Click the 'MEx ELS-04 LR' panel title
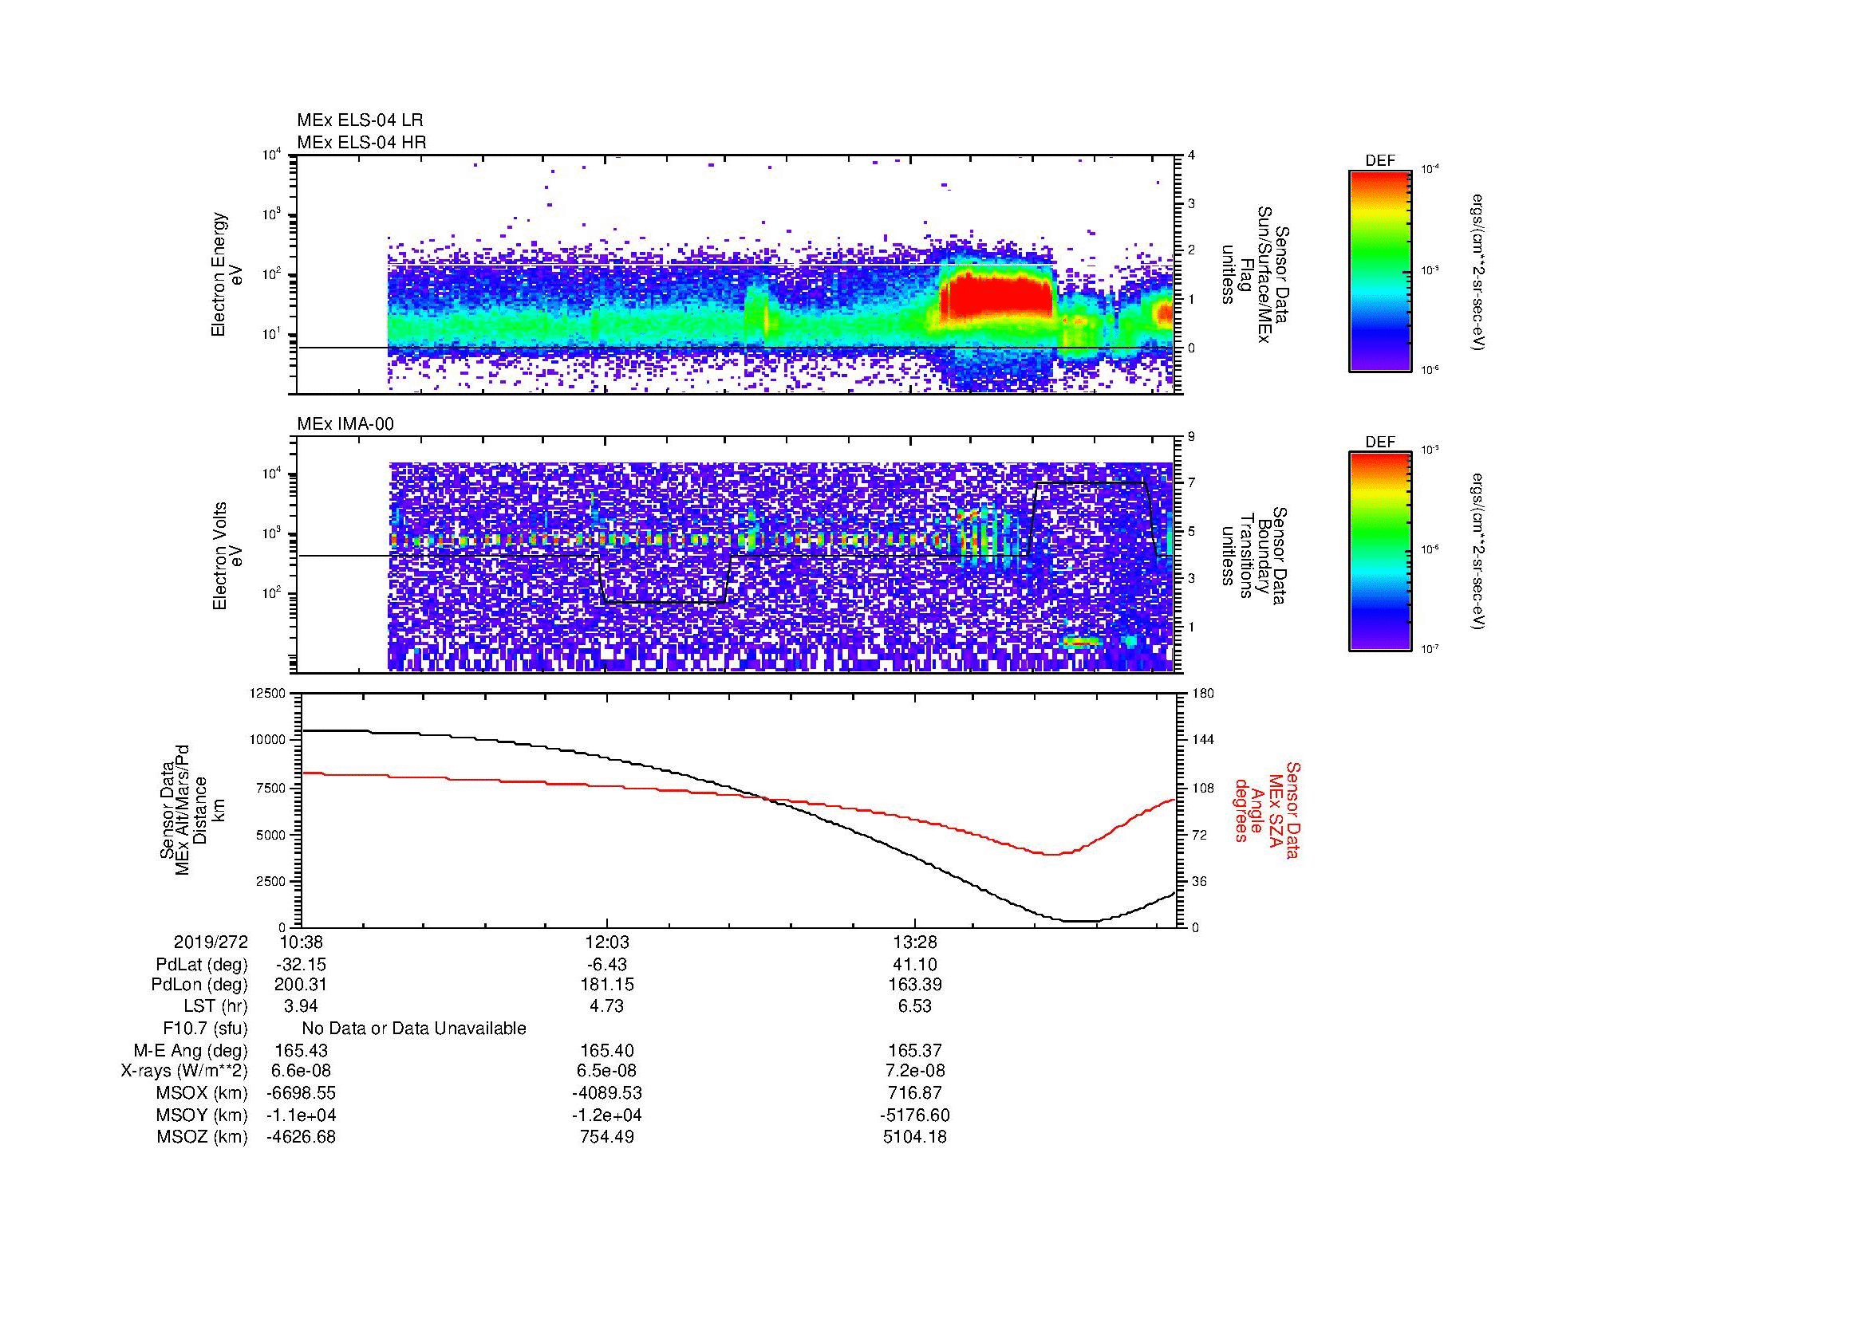Image resolution: width=1866 pixels, height=1318 pixels. 360,120
